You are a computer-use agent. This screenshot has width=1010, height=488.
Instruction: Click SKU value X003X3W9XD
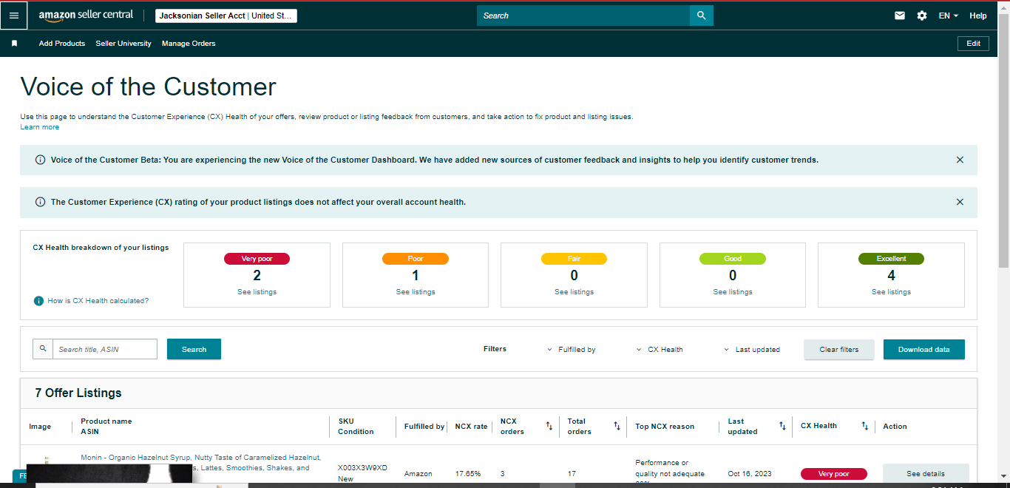click(362, 468)
